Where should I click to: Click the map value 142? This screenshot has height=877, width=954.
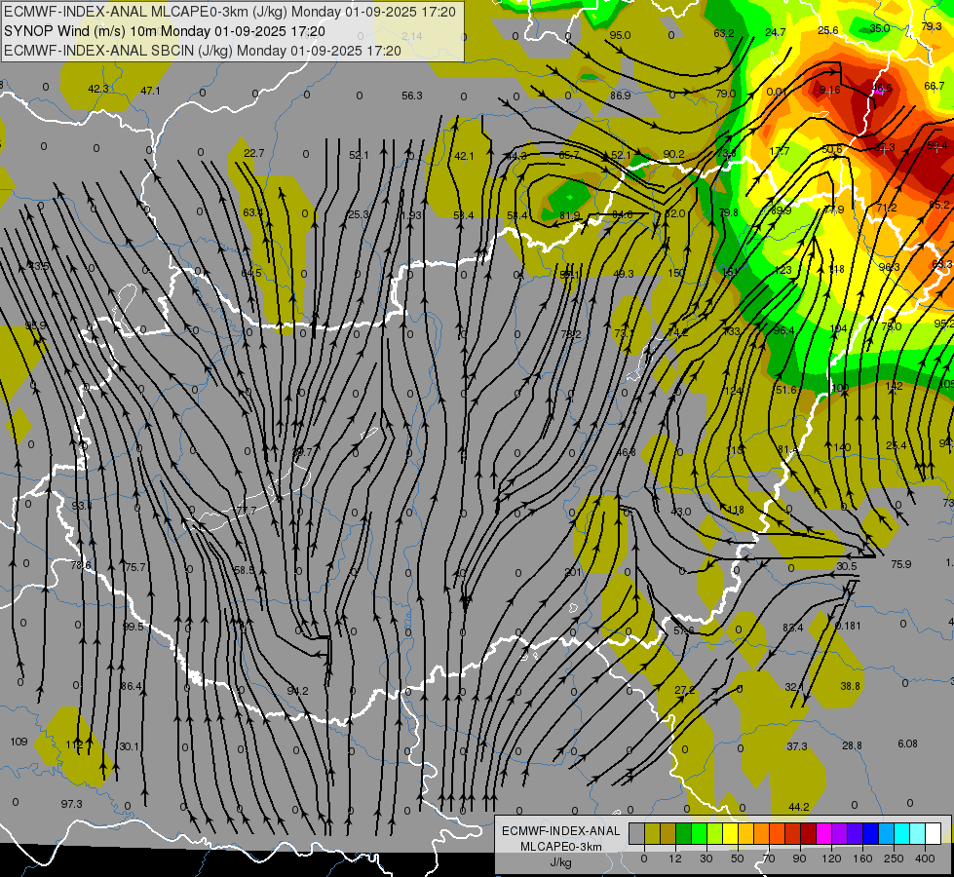(x=894, y=387)
